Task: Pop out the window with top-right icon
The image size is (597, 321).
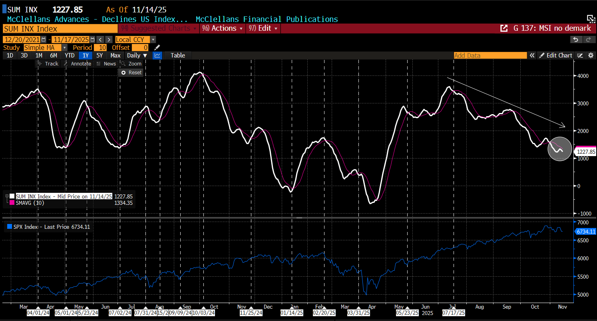Action: 591,19
